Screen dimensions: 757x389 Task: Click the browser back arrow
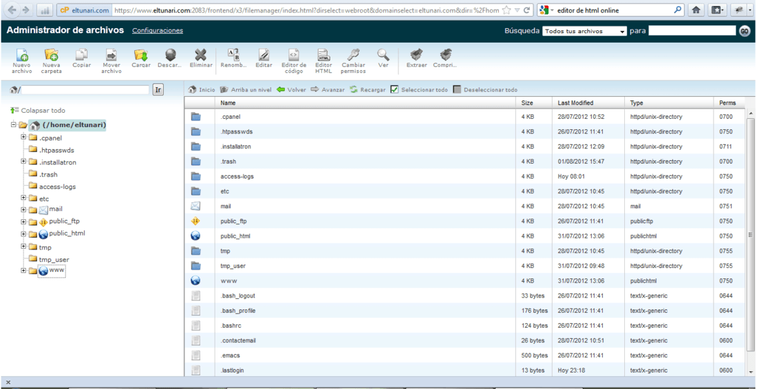click(x=12, y=10)
